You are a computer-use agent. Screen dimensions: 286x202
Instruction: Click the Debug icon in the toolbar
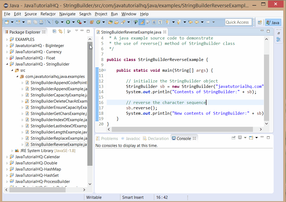58,22
